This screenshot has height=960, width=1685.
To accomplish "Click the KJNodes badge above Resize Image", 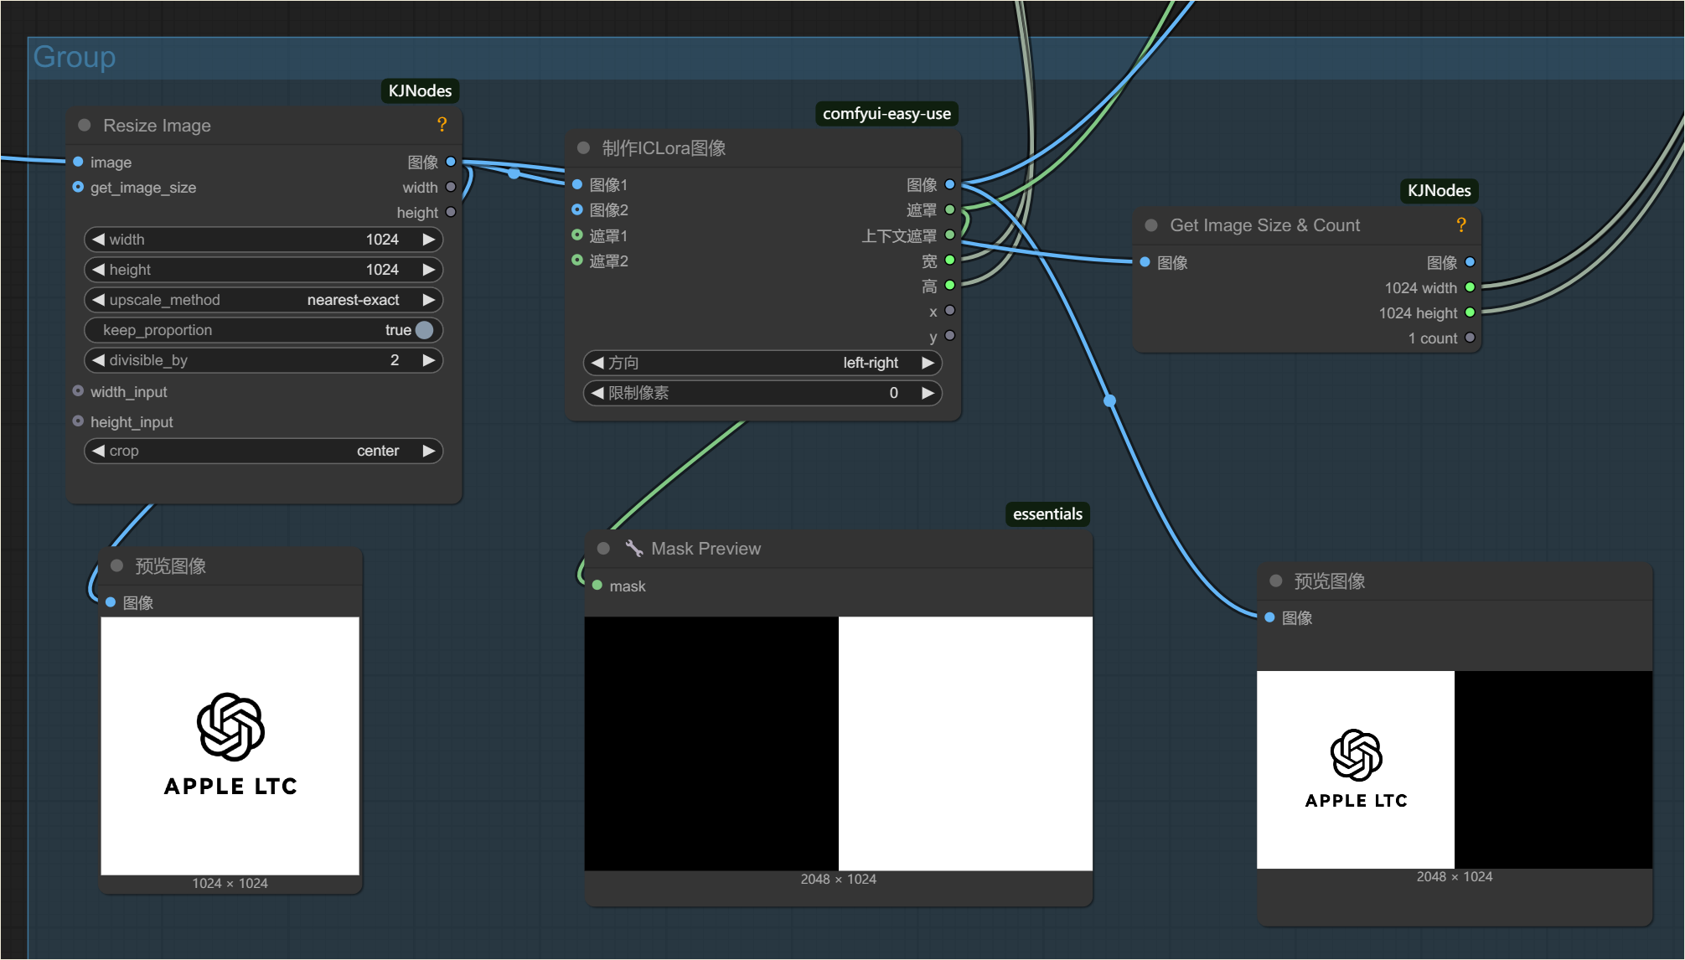I will (x=420, y=90).
